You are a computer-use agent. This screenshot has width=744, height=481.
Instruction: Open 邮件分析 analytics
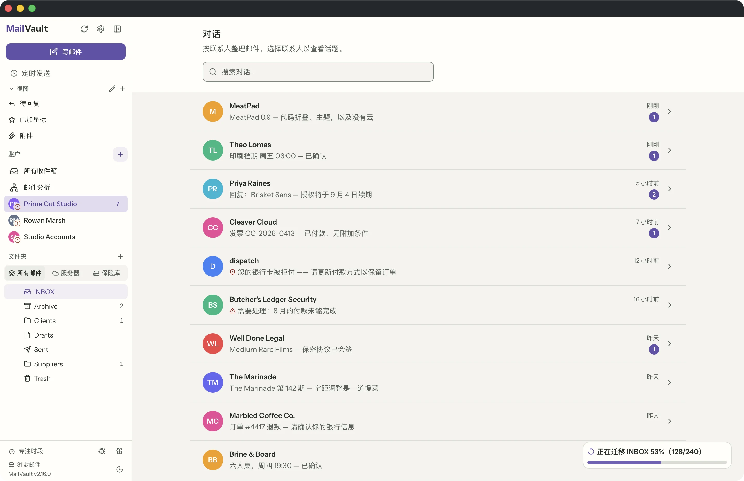(x=66, y=187)
